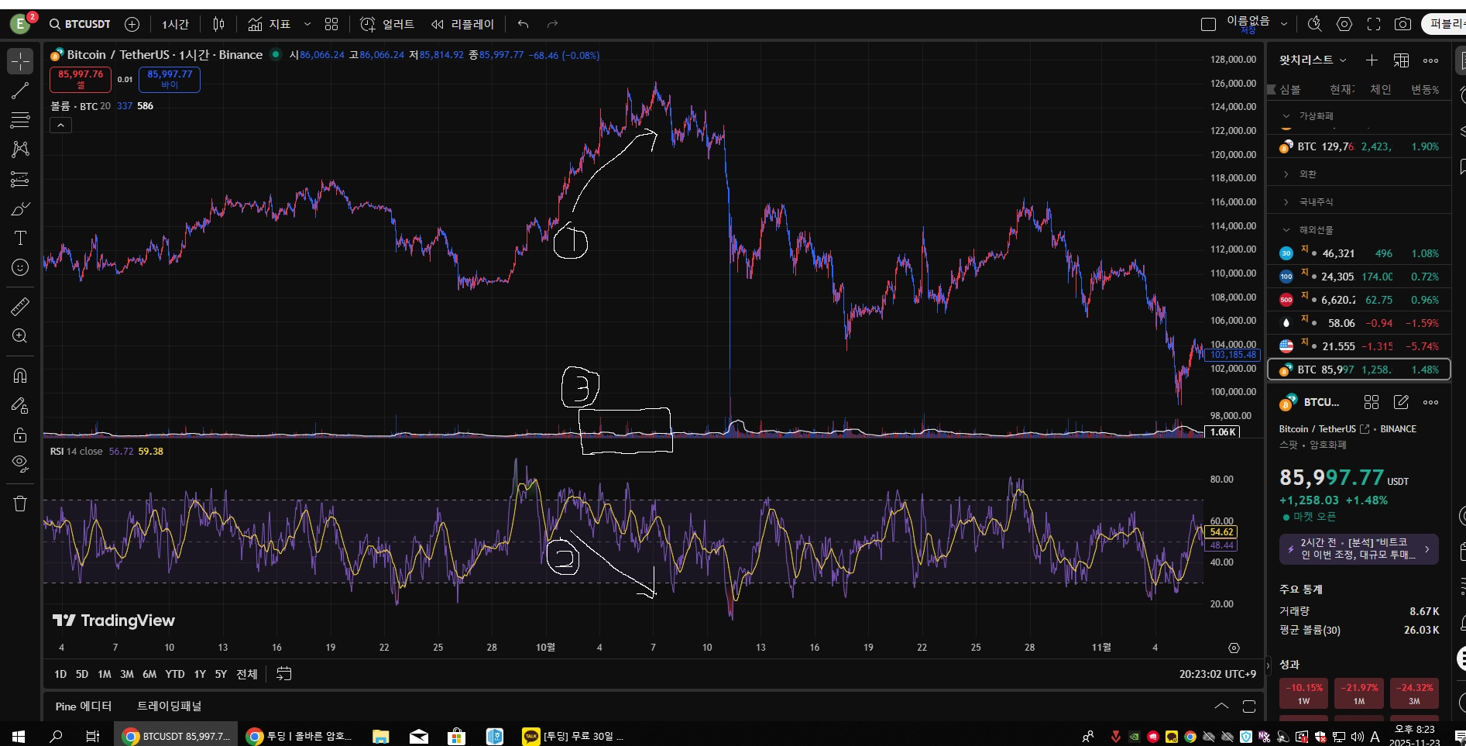The image size is (1466, 746).
Task: Select the ruler measure tool
Action: tap(20, 307)
